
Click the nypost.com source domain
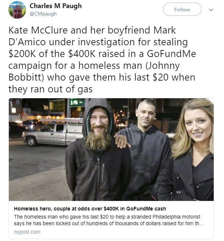(x=27, y=232)
